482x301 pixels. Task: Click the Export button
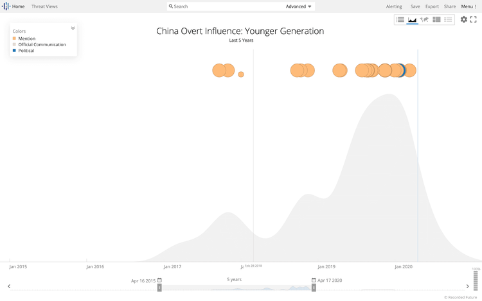click(432, 6)
